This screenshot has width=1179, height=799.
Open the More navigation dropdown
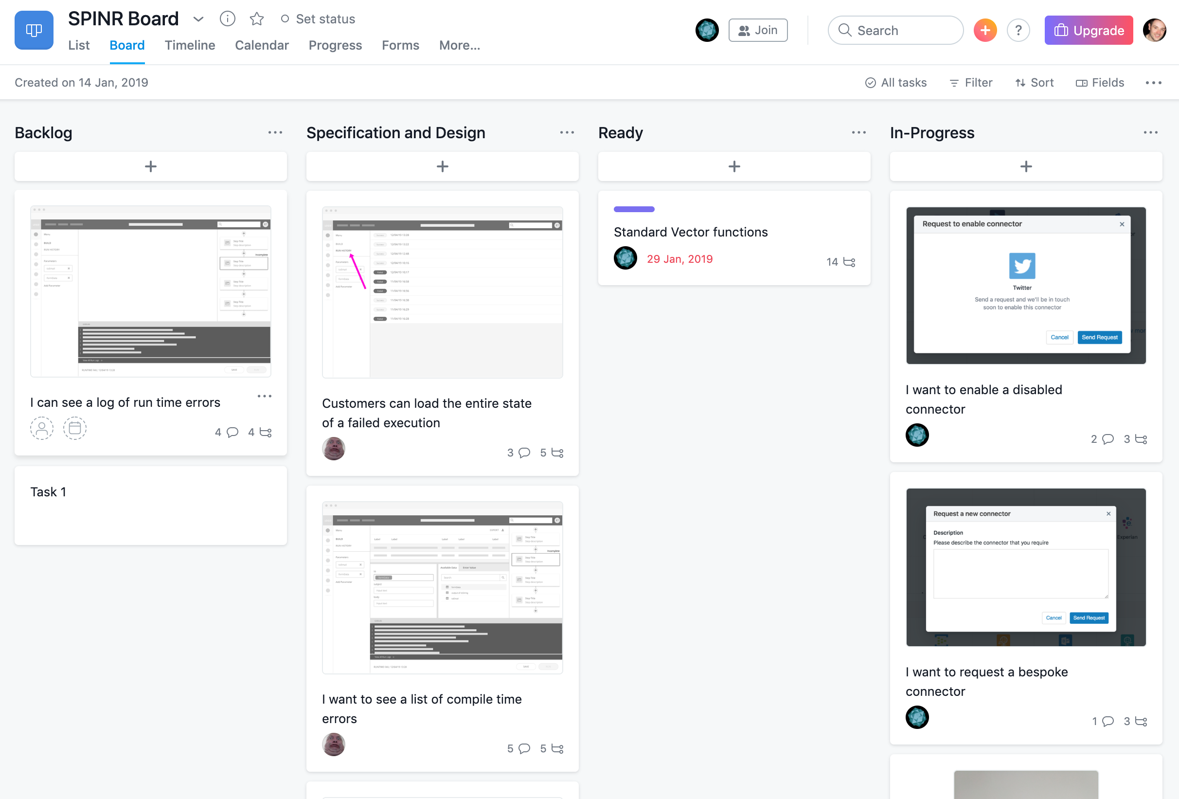point(459,45)
